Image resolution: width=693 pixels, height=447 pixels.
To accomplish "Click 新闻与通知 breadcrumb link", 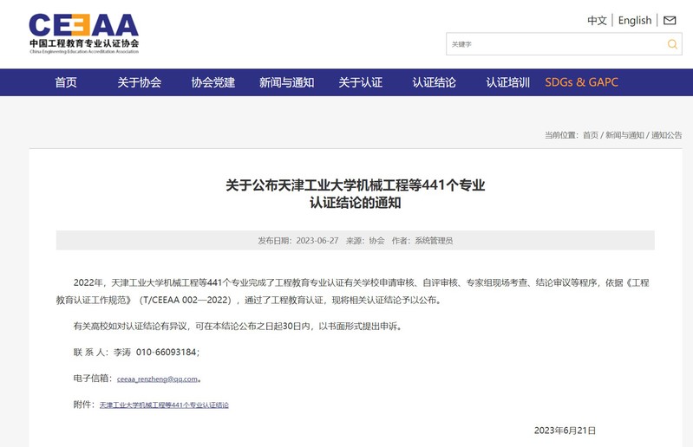I will pyautogui.click(x=624, y=135).
